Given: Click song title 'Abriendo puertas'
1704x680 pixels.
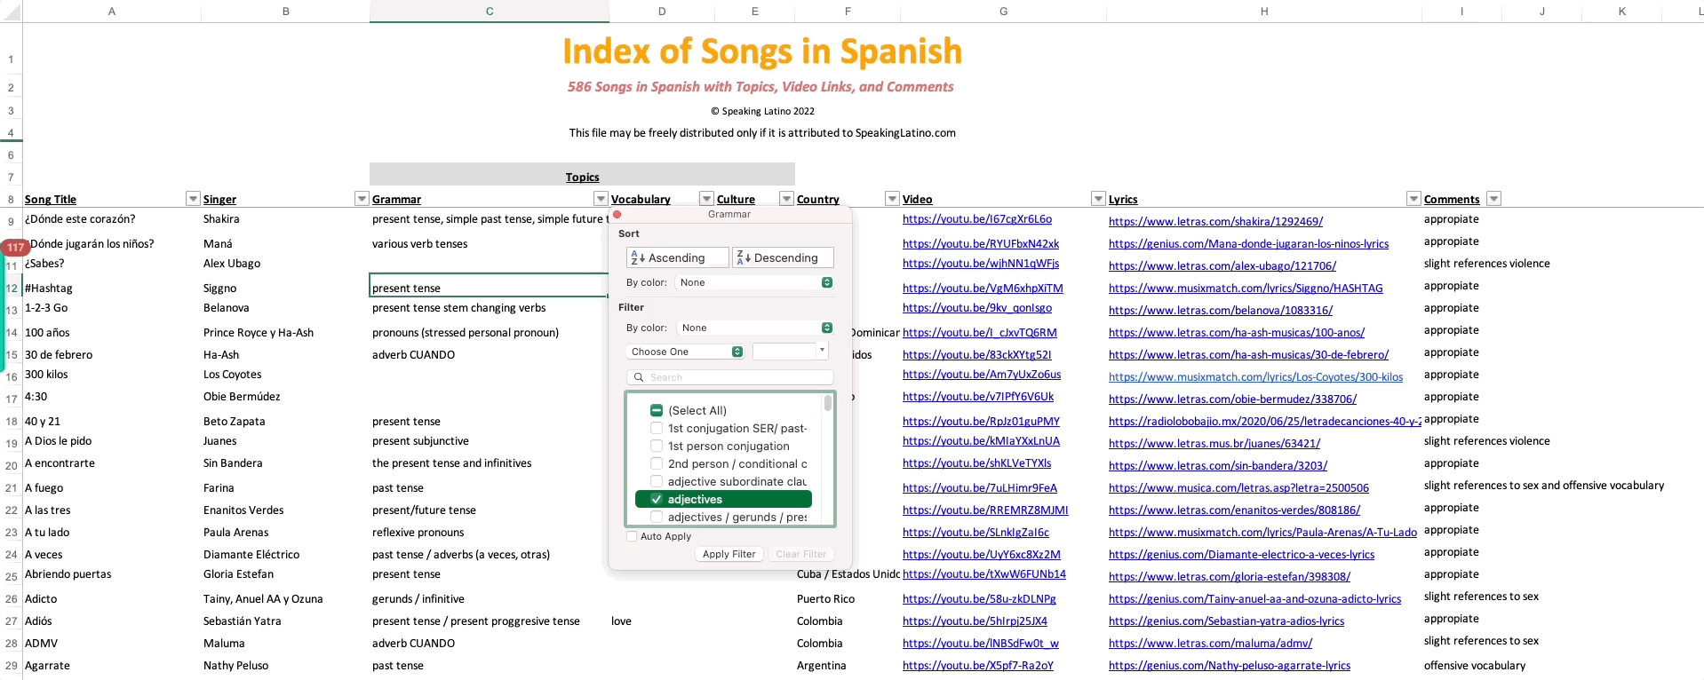Looking at the screenshot, I should [68, 574].
